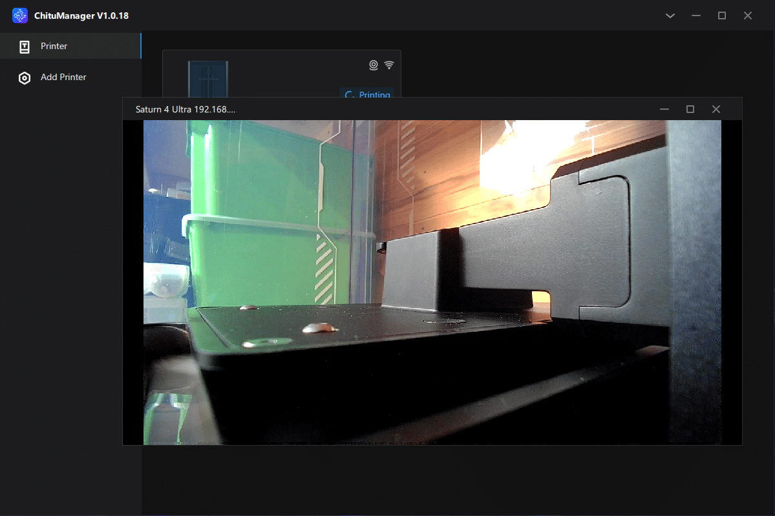Viewport: 775px width, 516px height.
Task: Click the spinning progress icon beside Printing
Action: pos(349,94)
